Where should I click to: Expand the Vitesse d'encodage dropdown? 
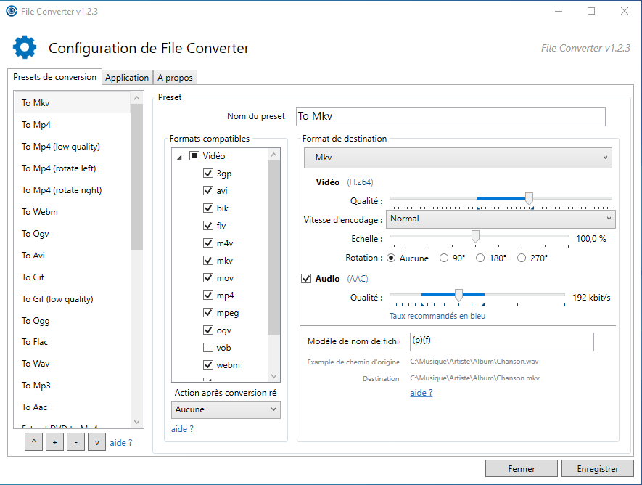[x=500, y=219]
